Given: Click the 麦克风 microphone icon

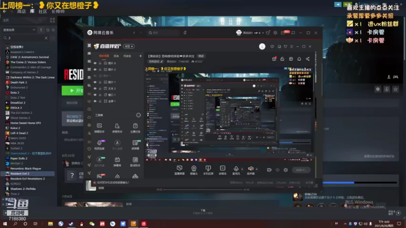Looking at the screenshot, I should pyautogui.click(x=236, y=169).
